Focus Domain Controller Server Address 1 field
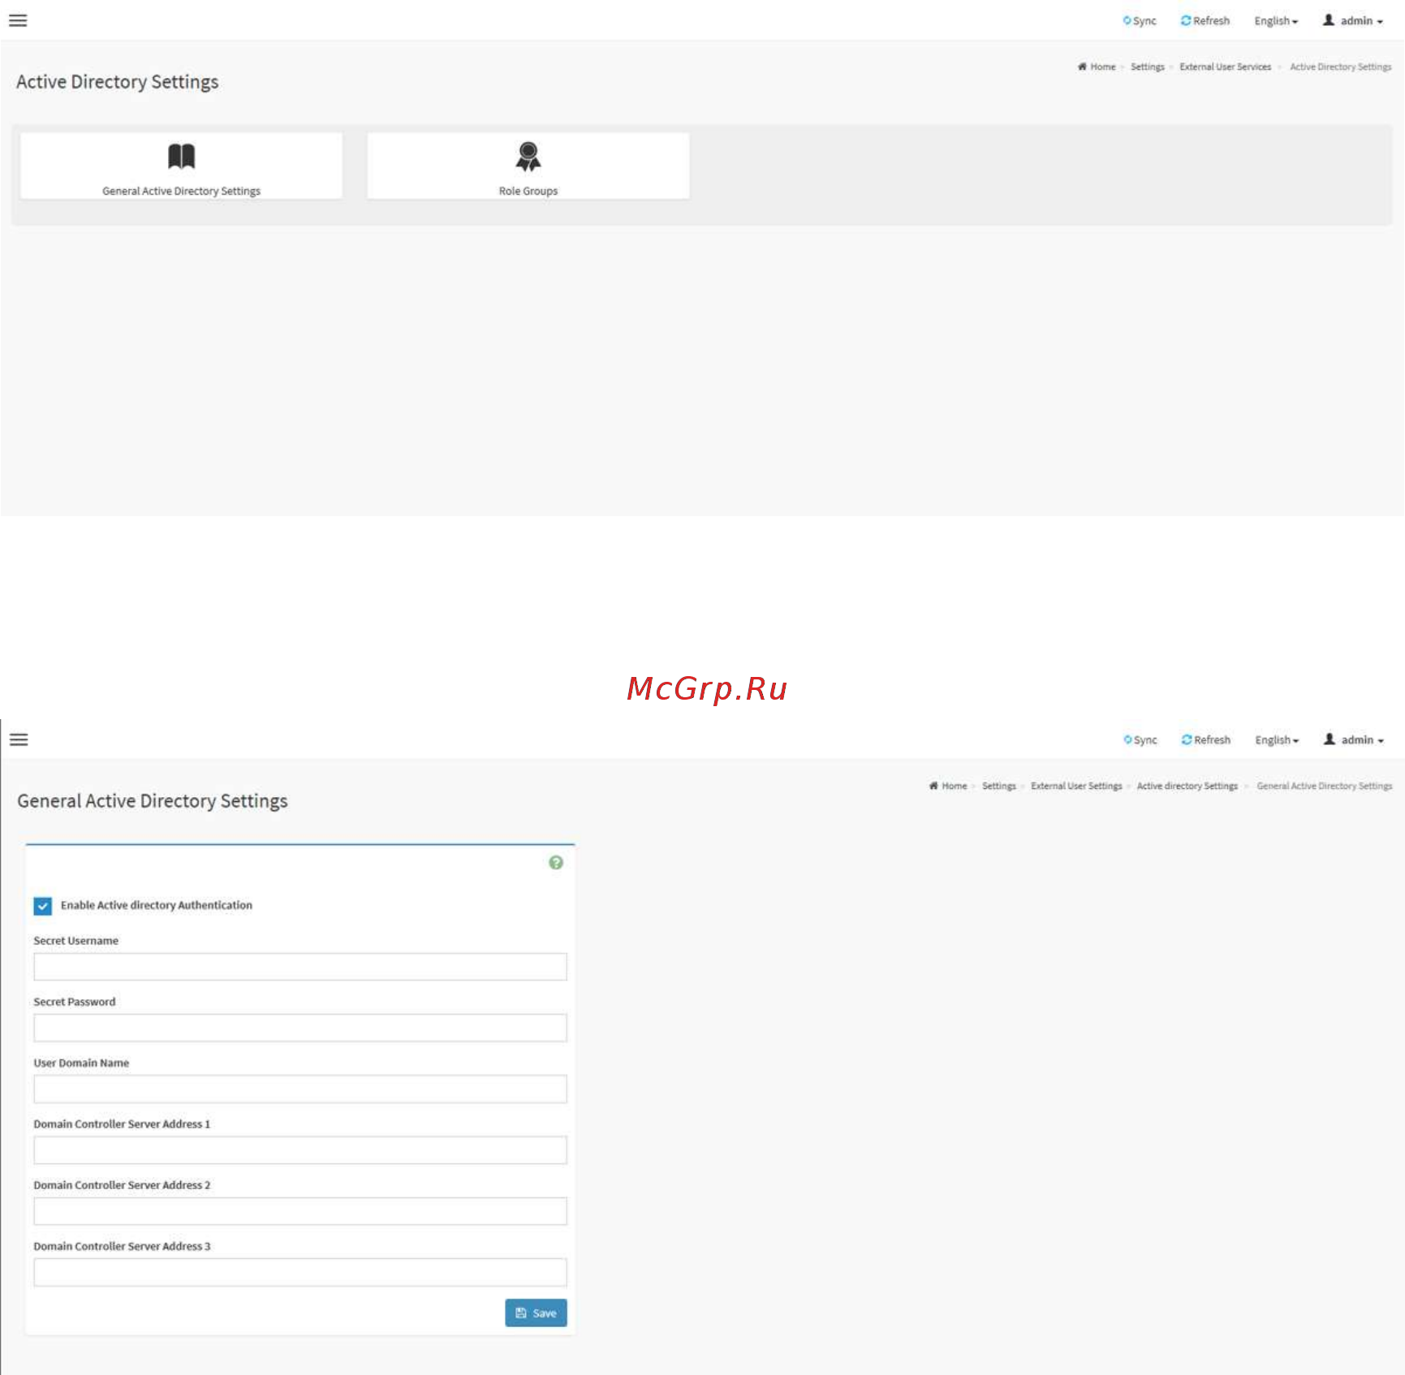The image size is (1405, 1375). click(300, 1150)
